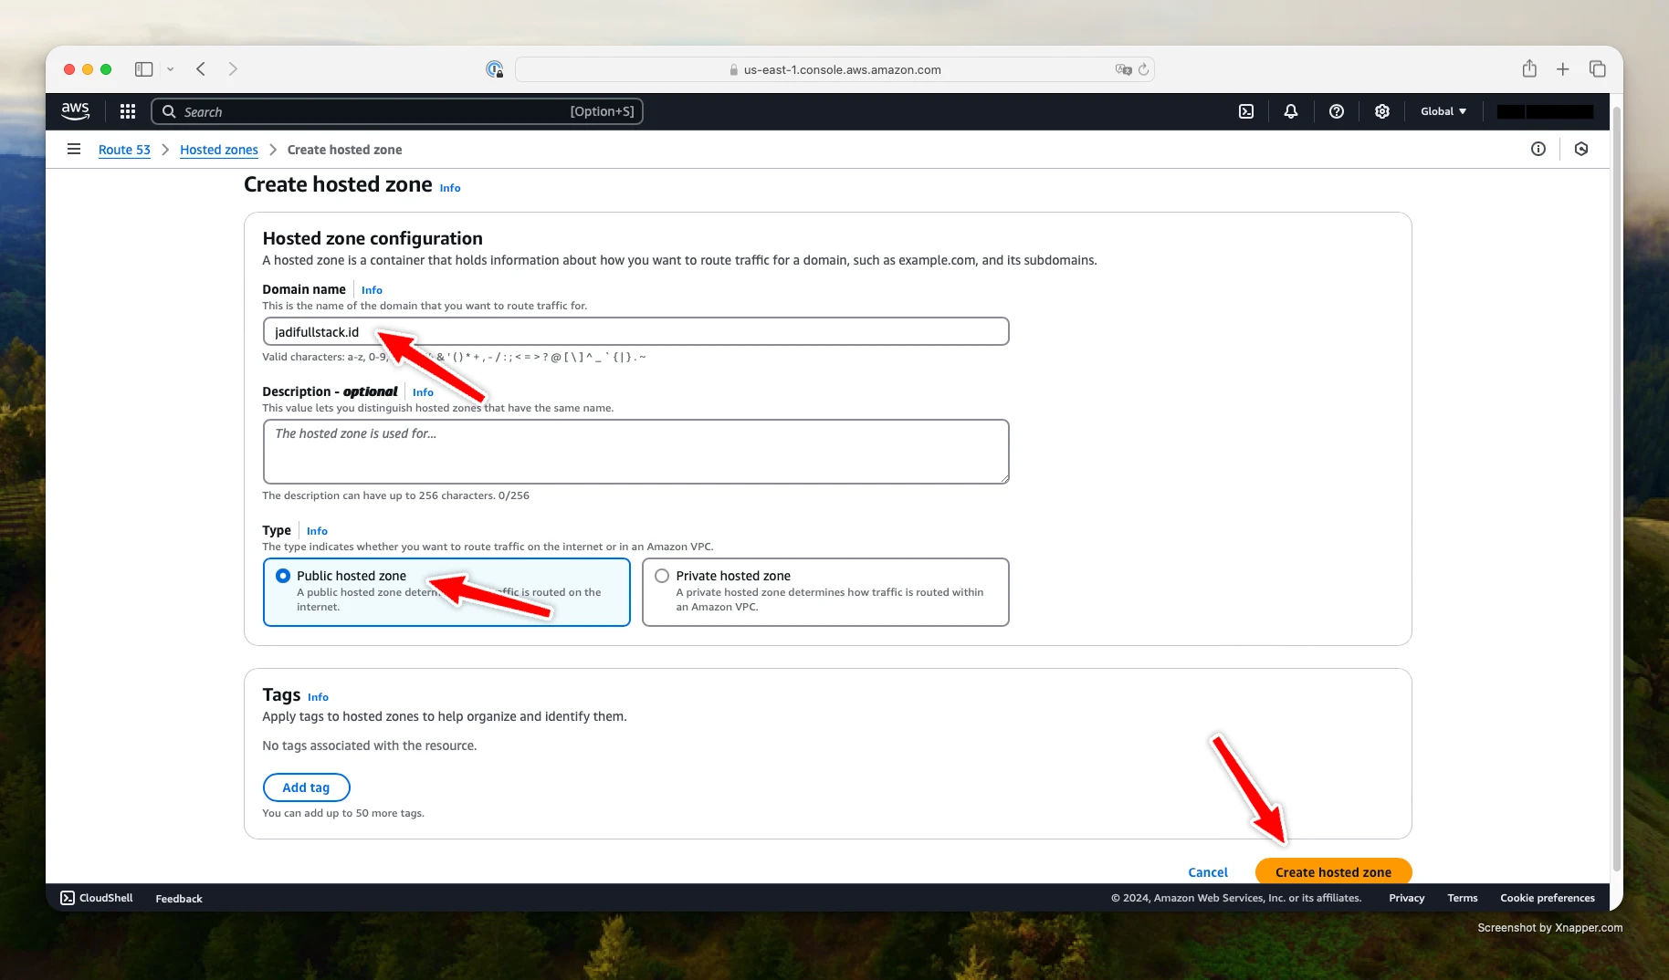Reload the page
Image resolution: width=1669 pixels, height=980 pixels.
coord(1143,69)
